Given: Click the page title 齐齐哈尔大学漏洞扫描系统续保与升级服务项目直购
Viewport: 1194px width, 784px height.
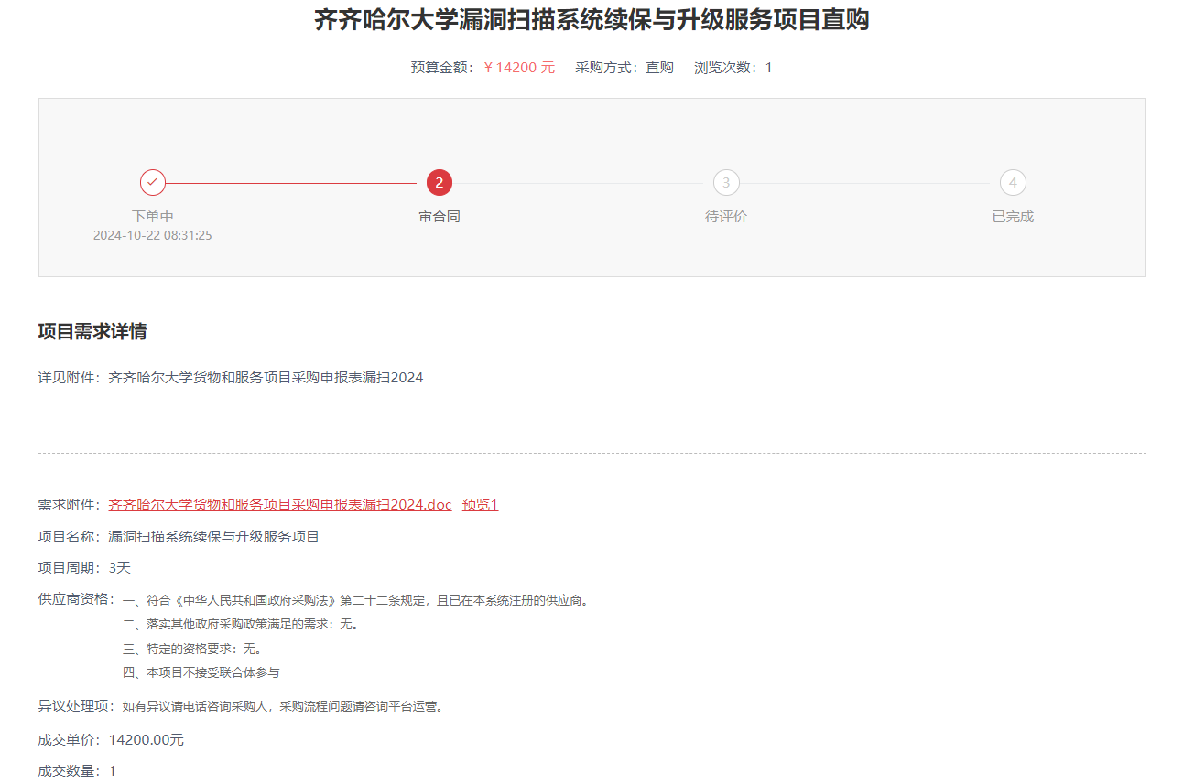Looking at the screenshot, I should pyautogui.click(x=592, y=20).
